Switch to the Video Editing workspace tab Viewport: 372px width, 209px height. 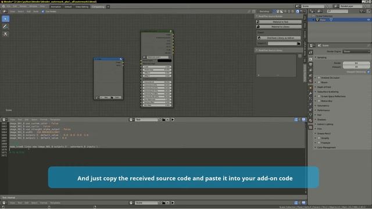click(x=82, y=6)
